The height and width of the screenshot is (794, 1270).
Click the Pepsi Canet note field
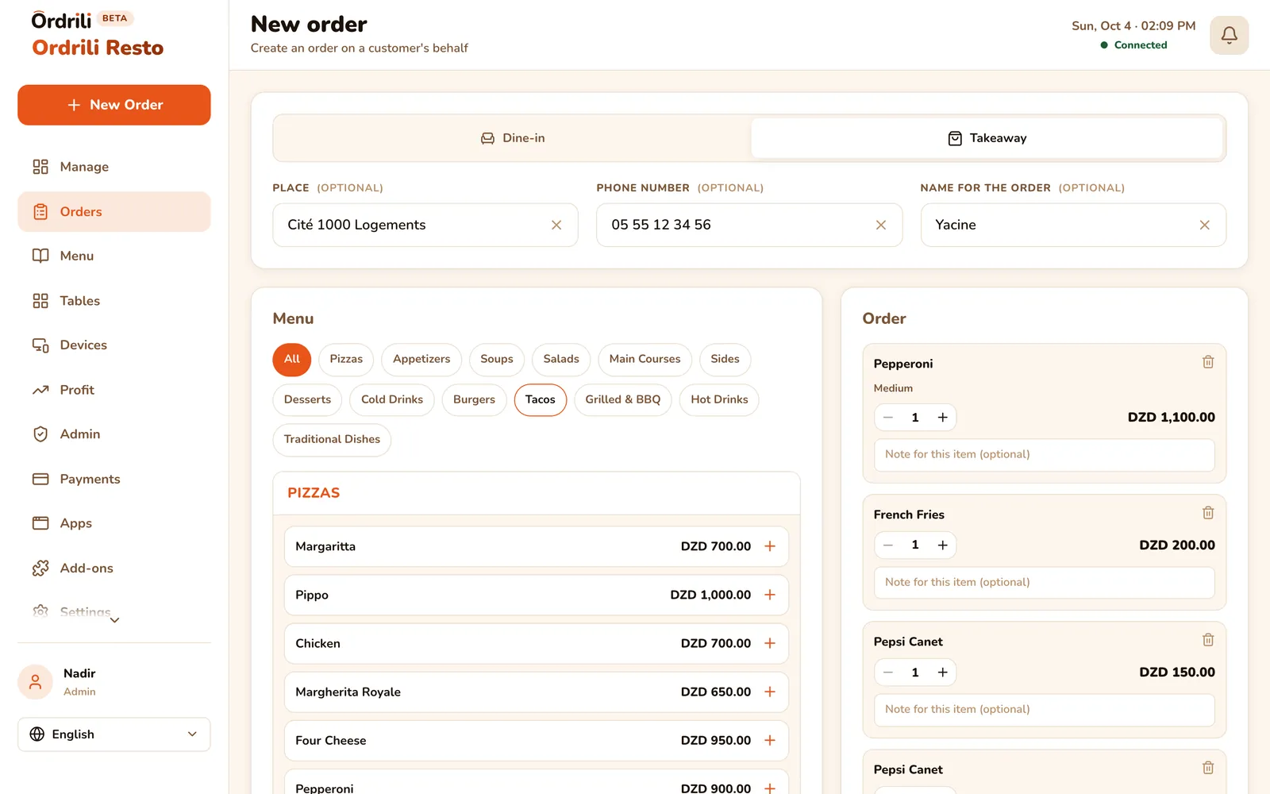pos(1044,710)
